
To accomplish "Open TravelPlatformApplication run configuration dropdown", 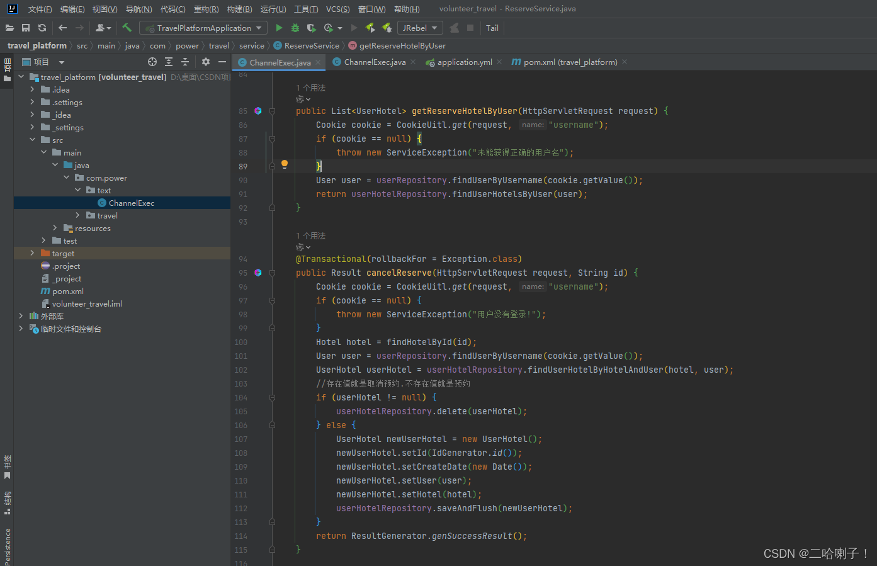I will click(203, 28).
